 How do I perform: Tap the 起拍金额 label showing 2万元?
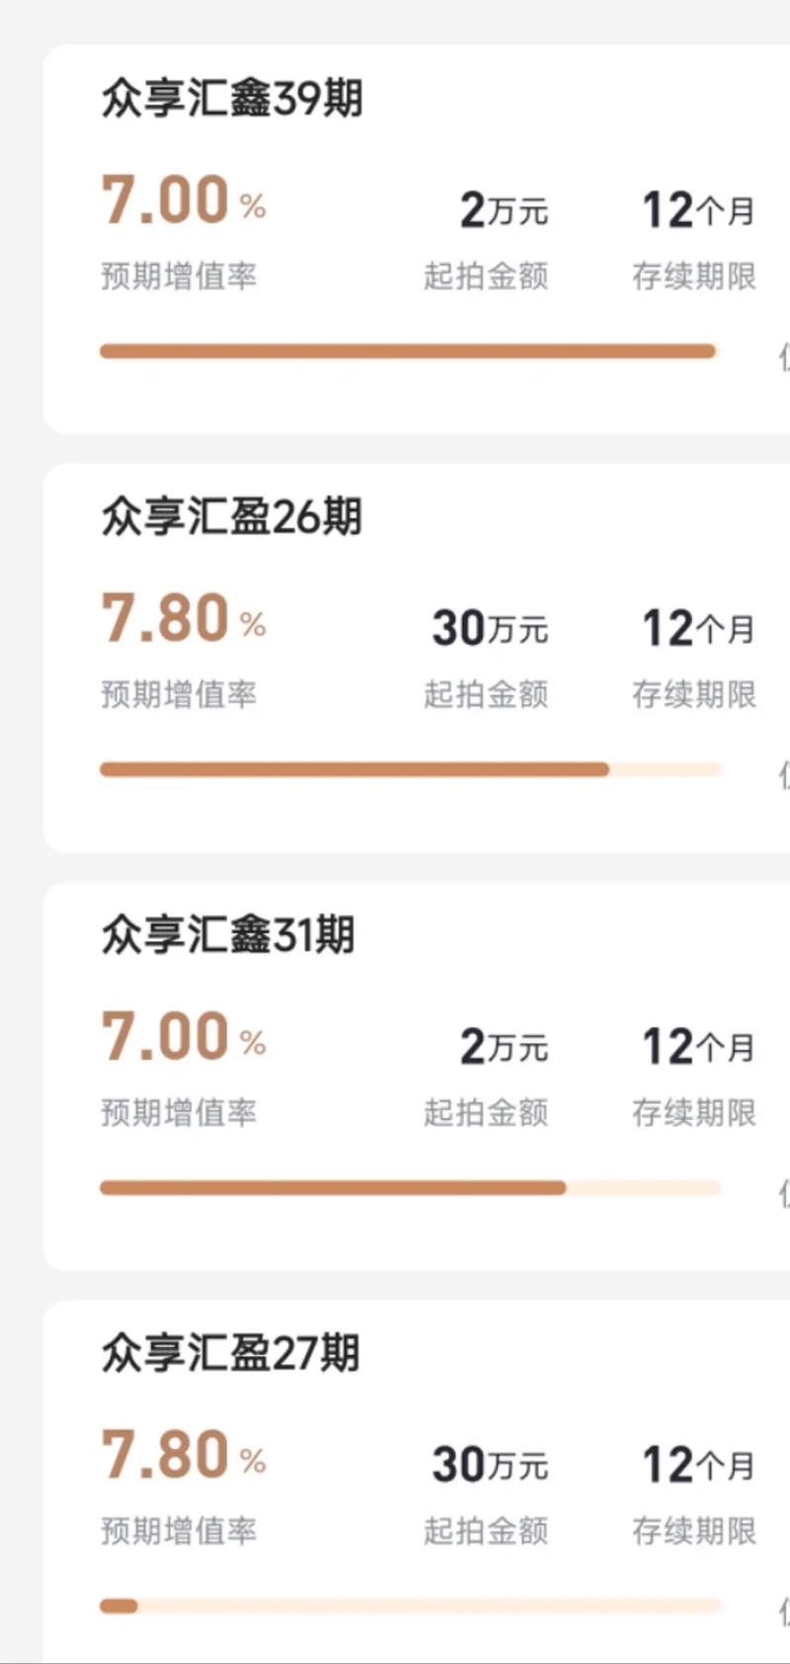click(486, 277)
